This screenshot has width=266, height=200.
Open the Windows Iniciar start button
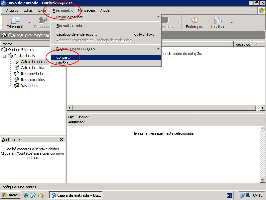tap(10, 195)
